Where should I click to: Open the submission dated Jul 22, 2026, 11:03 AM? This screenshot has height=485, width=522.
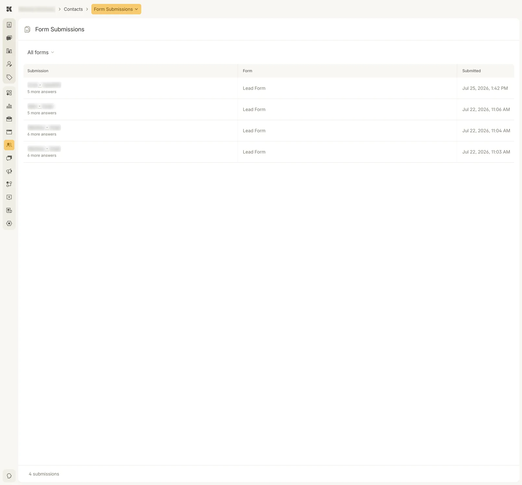(x=269, y=152)
